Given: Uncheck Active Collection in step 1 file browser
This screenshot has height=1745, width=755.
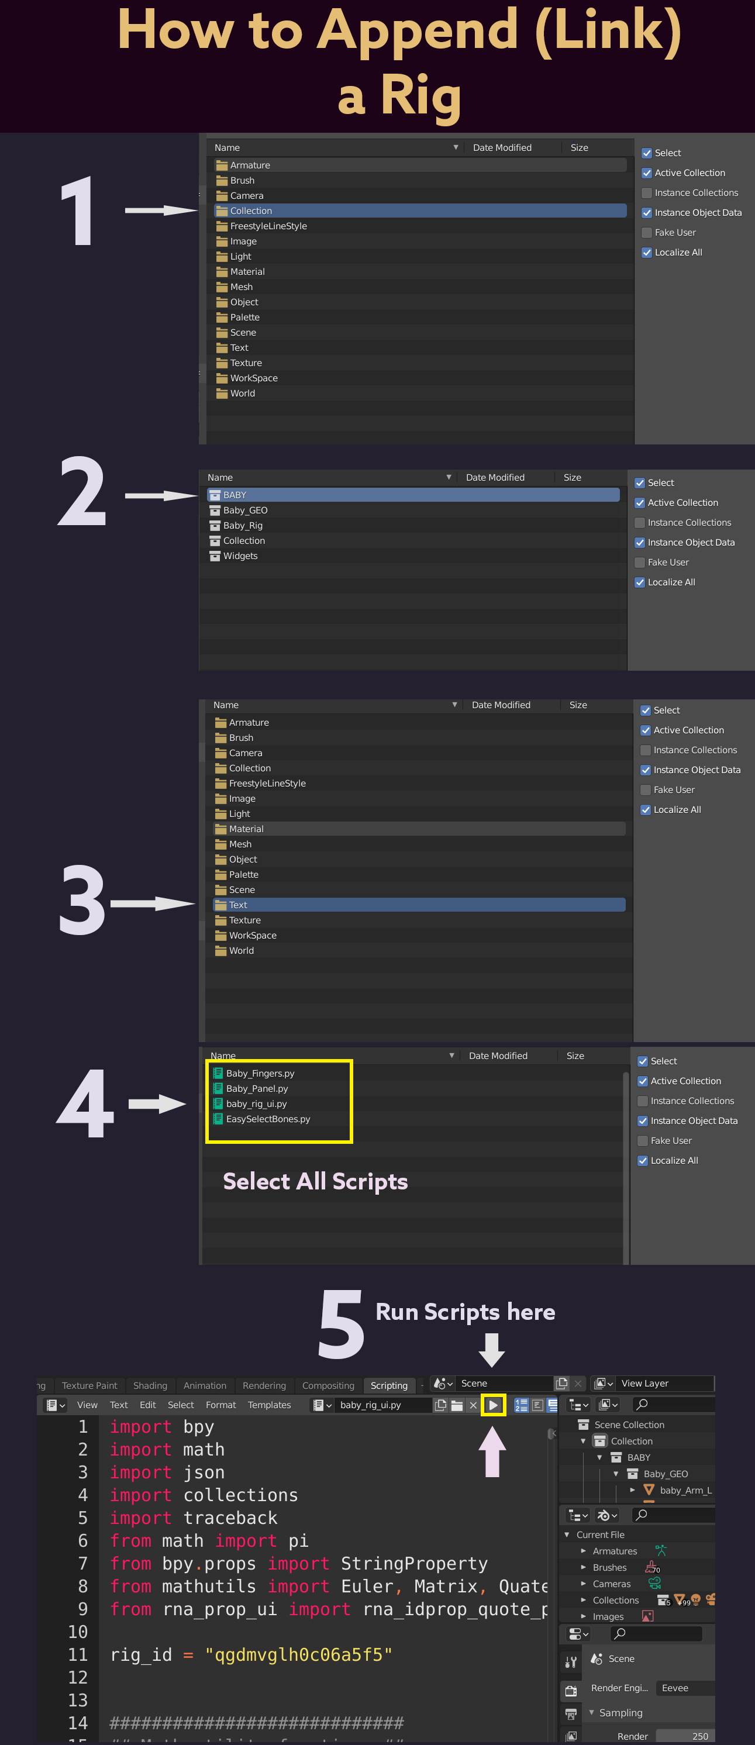Looking at the screenshot, I should [647, 173].
